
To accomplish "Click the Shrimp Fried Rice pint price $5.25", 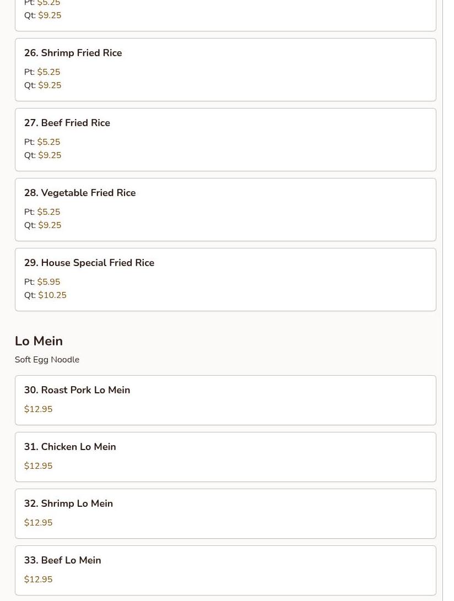I will click(x=48, y=72).
